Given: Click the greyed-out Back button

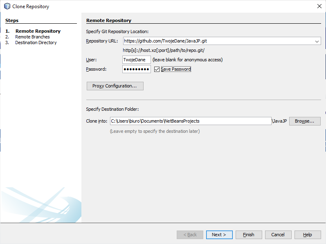Looking at the screenshot, I should point(190,235).
